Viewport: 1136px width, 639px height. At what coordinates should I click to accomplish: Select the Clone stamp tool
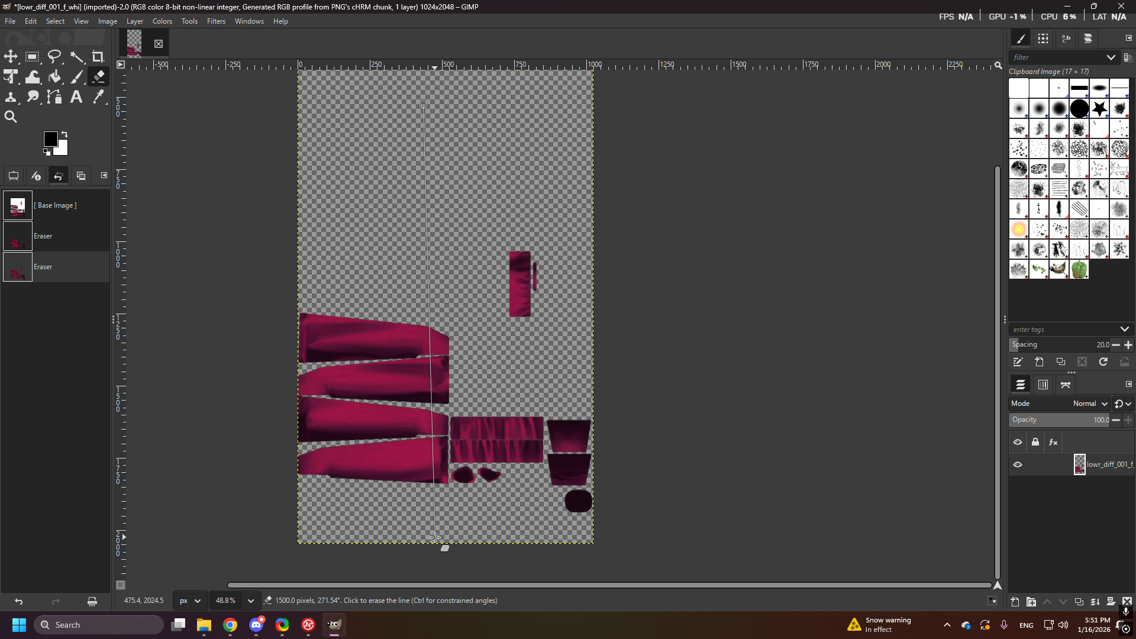click(x=11, y=97)
